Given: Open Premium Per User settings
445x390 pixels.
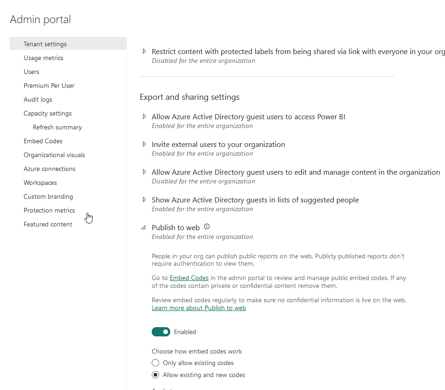Looking at the screenshot, I should [x=49, y=85].
